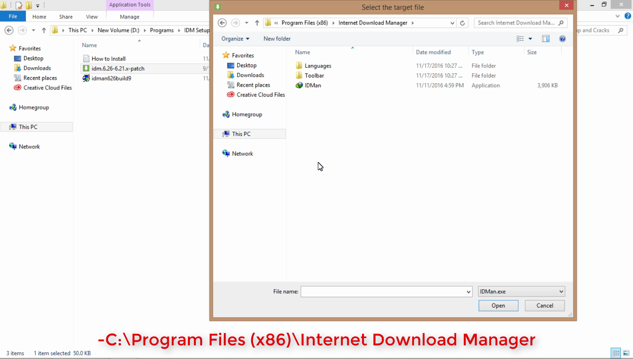Open Downloads from the dialog sidebar

click(x=250, y=75)
